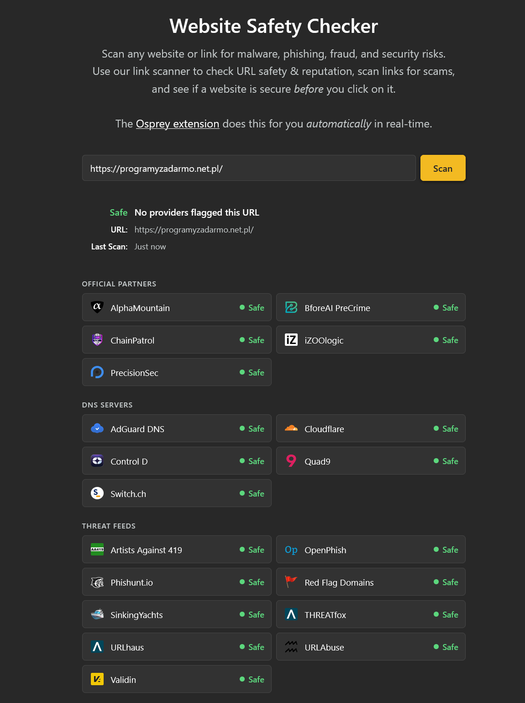Click the URLhaus provider name
The image size is (525, 703).
127,647
